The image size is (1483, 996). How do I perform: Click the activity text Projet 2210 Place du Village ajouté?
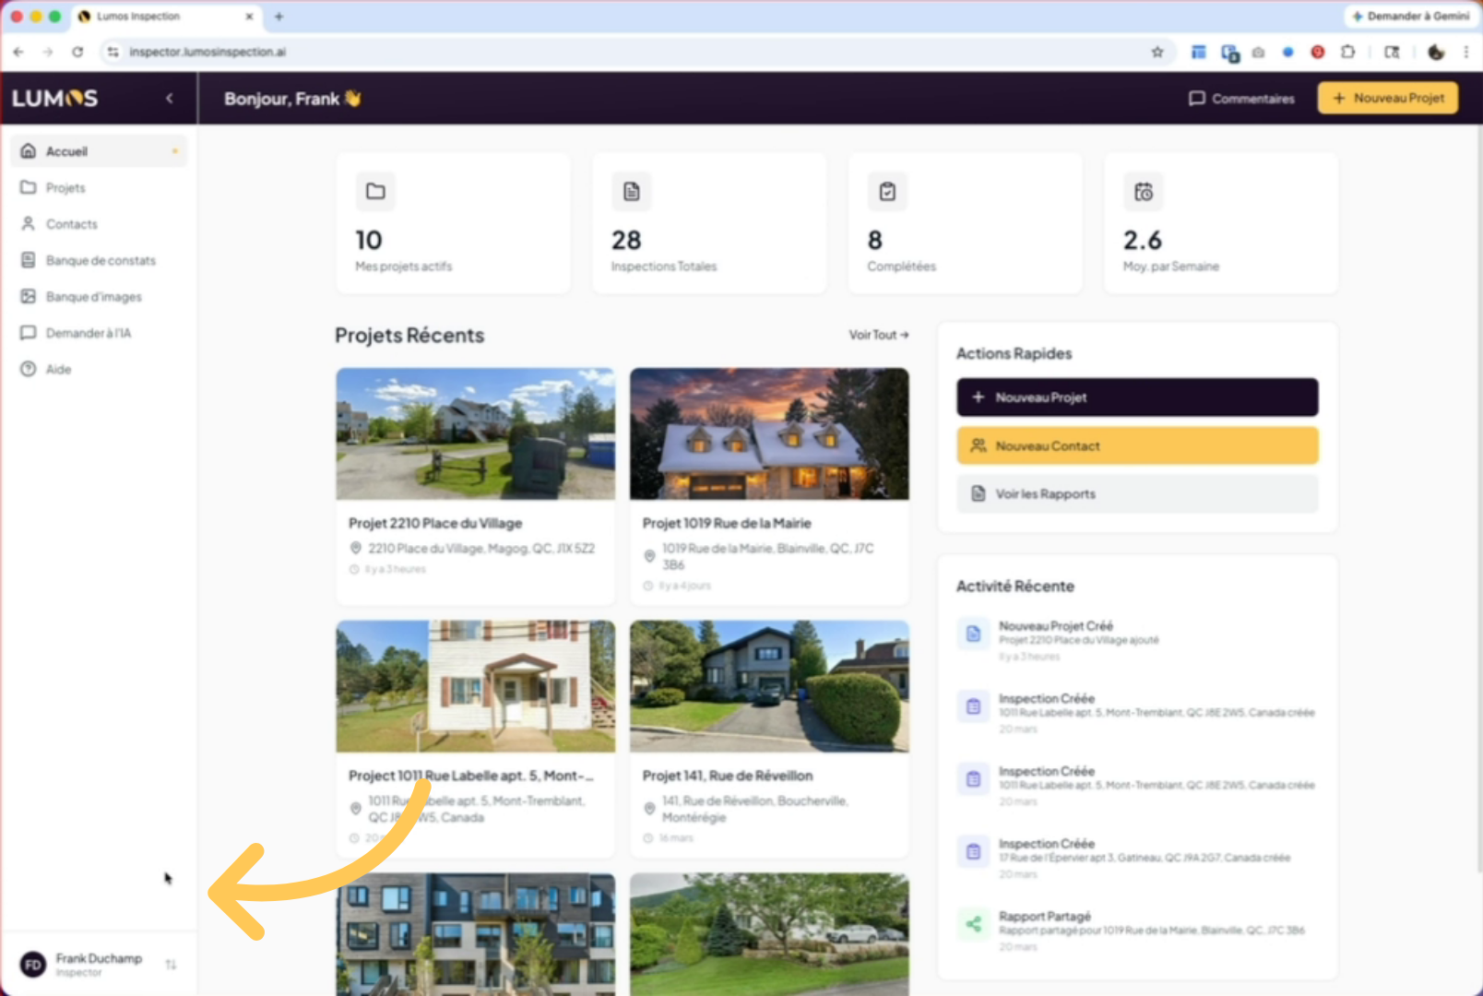pyautogui.click(x=1079, y=640)
